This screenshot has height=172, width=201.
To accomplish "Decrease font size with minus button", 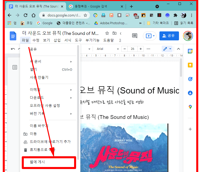I will 124,49.
